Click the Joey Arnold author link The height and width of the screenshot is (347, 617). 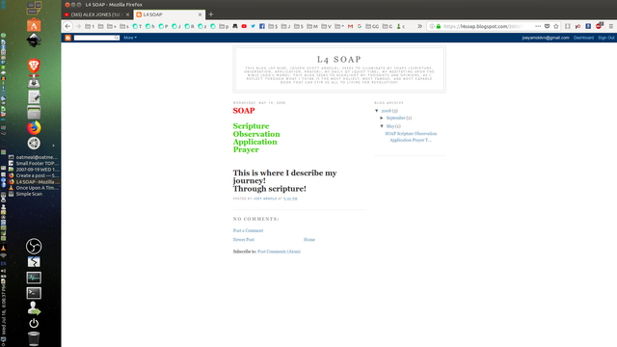pyautogui.click(x=265, y=199)
